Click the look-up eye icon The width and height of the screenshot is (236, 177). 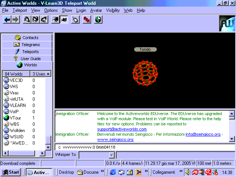[x=27, y=20]
